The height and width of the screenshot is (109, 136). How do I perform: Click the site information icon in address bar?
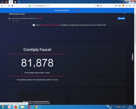pos(28,6)
